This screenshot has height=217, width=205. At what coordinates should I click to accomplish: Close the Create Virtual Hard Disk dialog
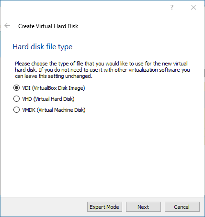pos(194,7)
